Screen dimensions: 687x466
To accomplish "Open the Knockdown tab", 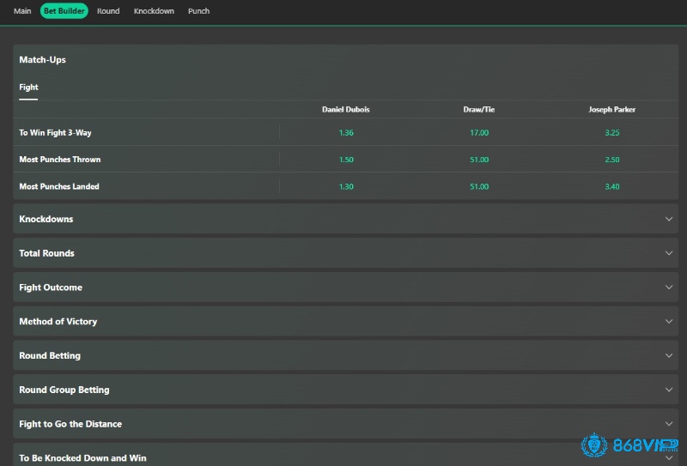I will point(154,11).
